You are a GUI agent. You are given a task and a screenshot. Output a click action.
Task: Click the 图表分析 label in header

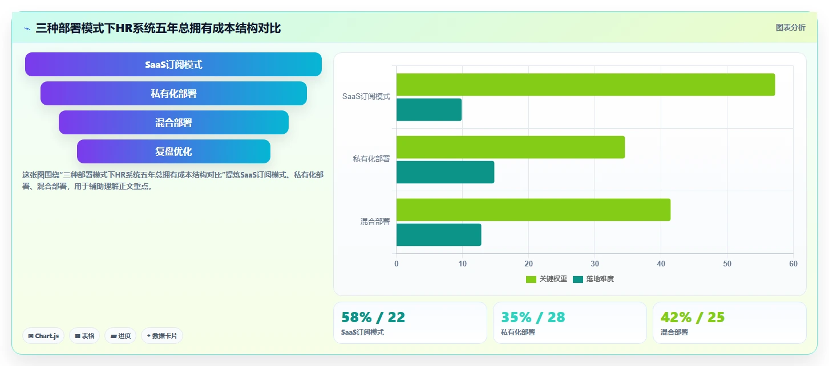(790, 27)
